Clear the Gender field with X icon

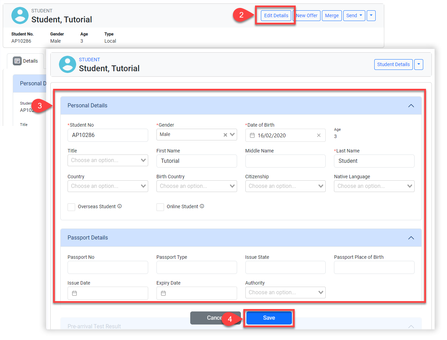[225, 135]
